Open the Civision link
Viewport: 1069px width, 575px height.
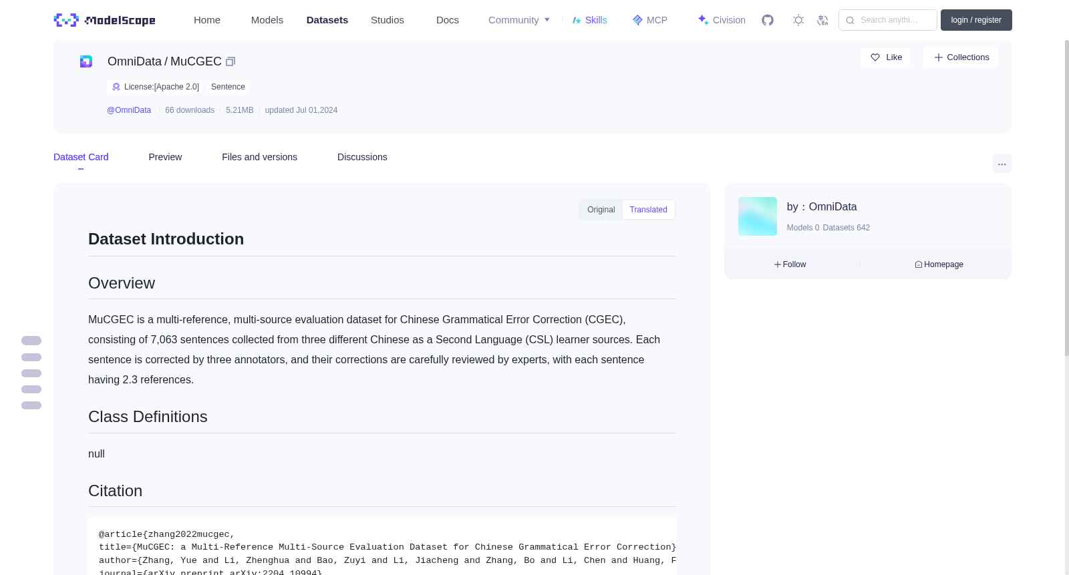[x=729, y=20]
